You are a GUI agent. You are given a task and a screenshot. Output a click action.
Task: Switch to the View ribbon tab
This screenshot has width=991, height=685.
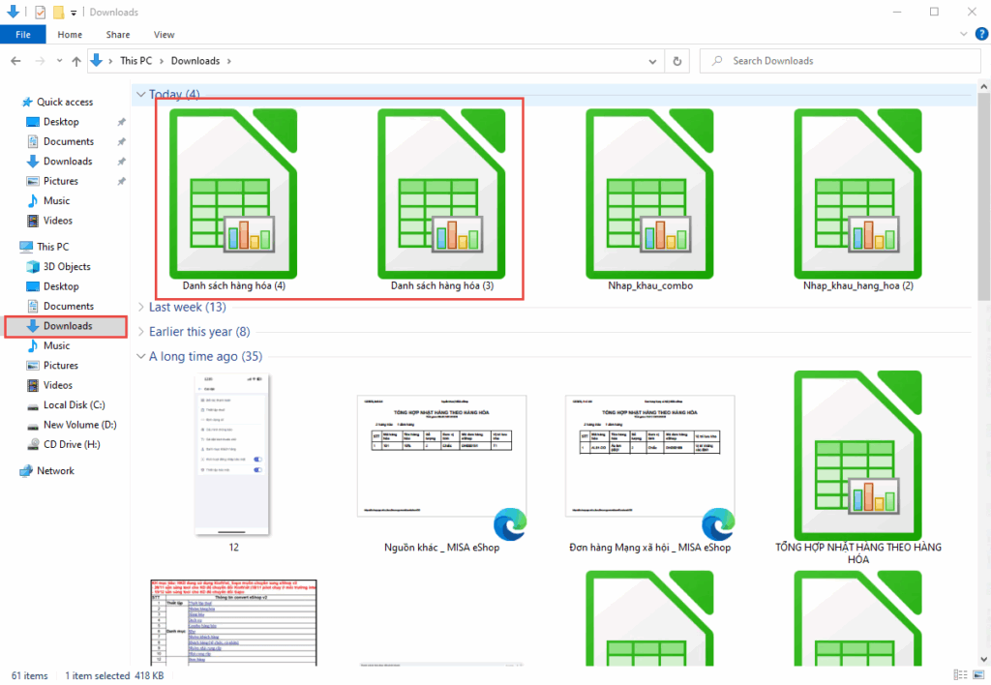click(x=164, y=35)
